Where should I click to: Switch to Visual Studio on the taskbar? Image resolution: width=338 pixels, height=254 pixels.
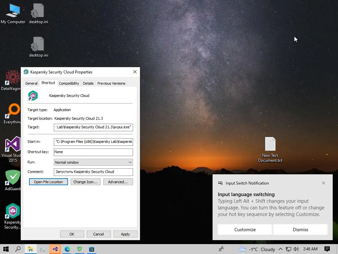click(55, 249)
